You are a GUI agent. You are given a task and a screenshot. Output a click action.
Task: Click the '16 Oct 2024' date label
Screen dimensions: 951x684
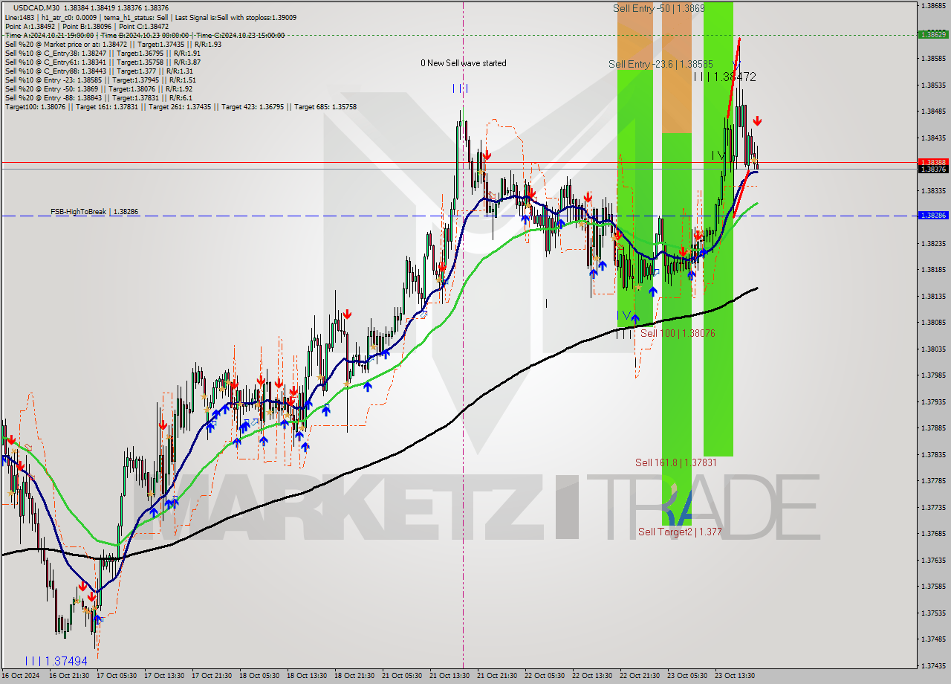tap(19, 676)
